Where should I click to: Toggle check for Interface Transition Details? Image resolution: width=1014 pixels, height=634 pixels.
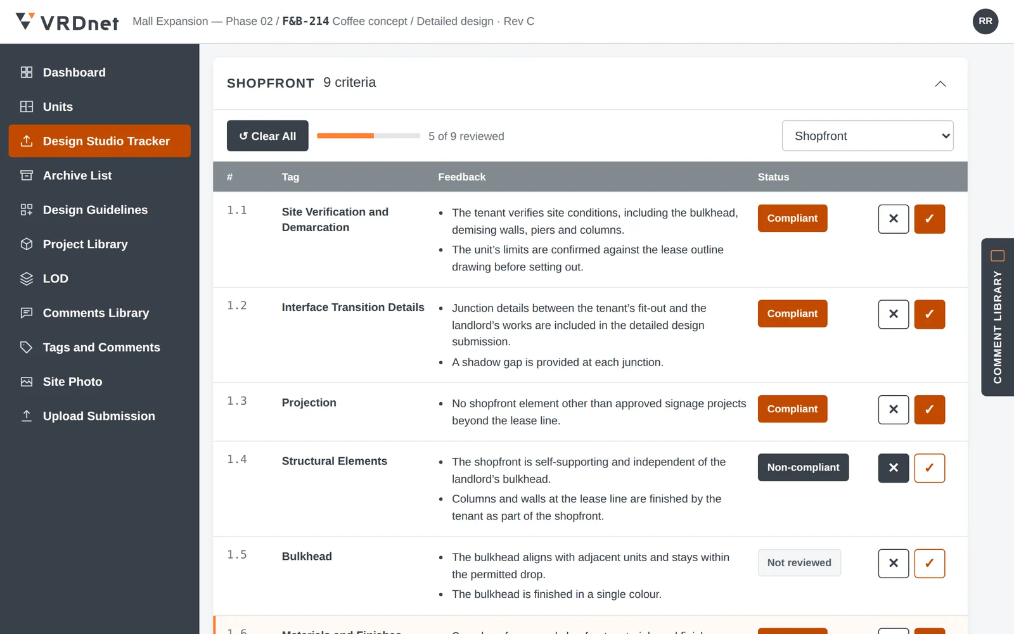[930, 314]
